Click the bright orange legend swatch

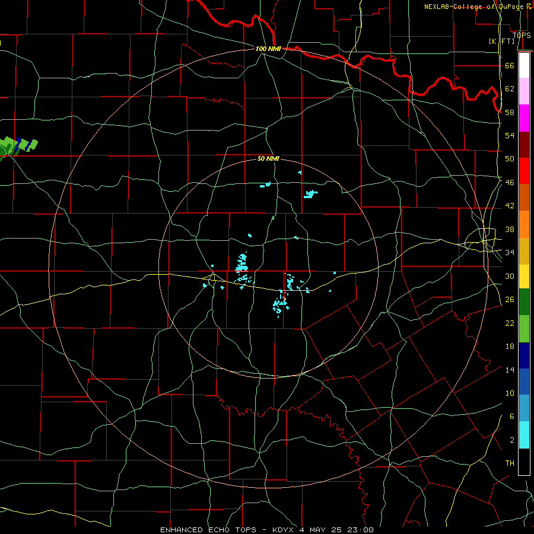tap(524, 224)
